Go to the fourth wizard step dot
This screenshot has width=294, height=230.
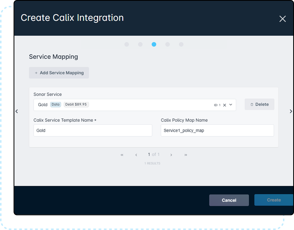(x=168, y=44)
